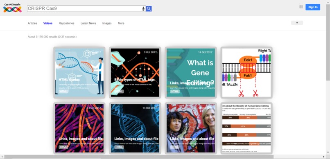Click the About 5,170,000 results text

coord(52,37)
